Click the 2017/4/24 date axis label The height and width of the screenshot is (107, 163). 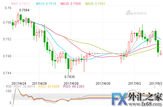[19, 83]
